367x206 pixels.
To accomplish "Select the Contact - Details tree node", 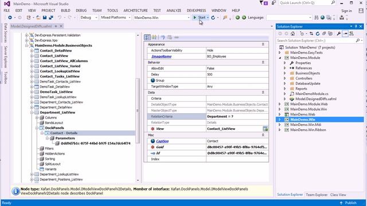I will [x=64, y=133].
